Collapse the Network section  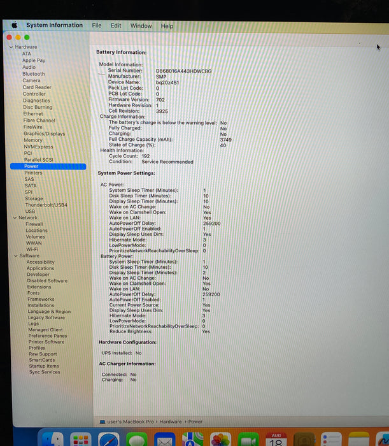[15, 218]
